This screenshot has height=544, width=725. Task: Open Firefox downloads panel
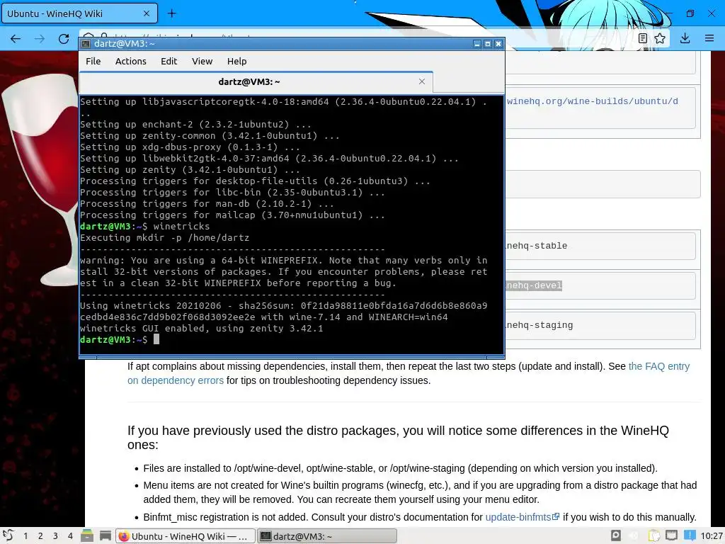(x=685, y=38)
